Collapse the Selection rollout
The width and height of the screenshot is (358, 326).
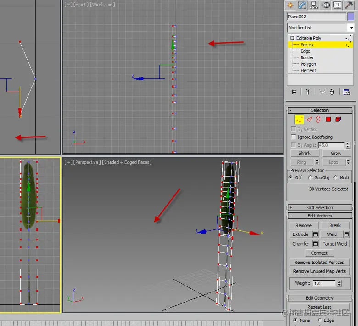click(x=319, y=110)
